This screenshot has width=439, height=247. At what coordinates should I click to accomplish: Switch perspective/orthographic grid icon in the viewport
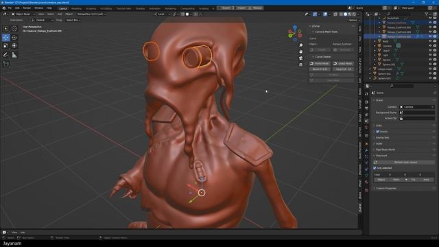click(x=300, y=64)
